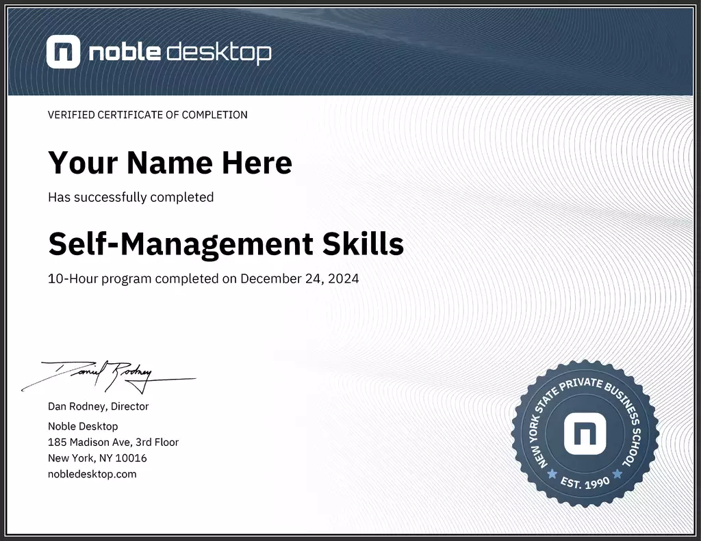Click the 'noble desktop' wordmark in the banner

click(179, 53)
